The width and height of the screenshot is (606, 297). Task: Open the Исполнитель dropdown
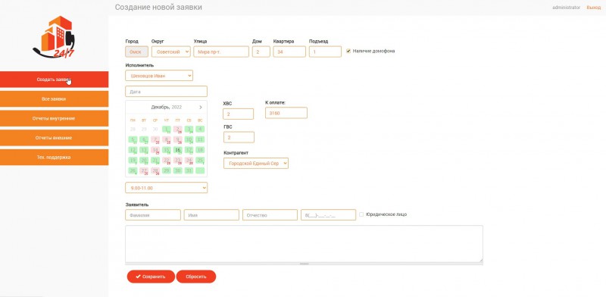159,76
